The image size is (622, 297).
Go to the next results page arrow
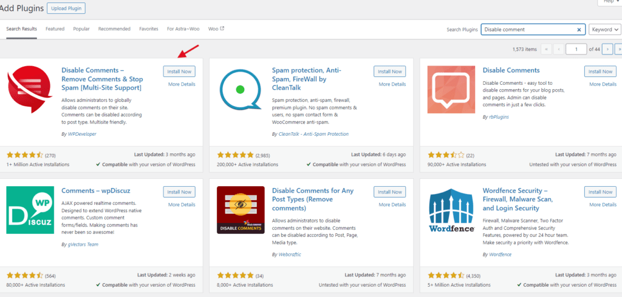point(607,49)
